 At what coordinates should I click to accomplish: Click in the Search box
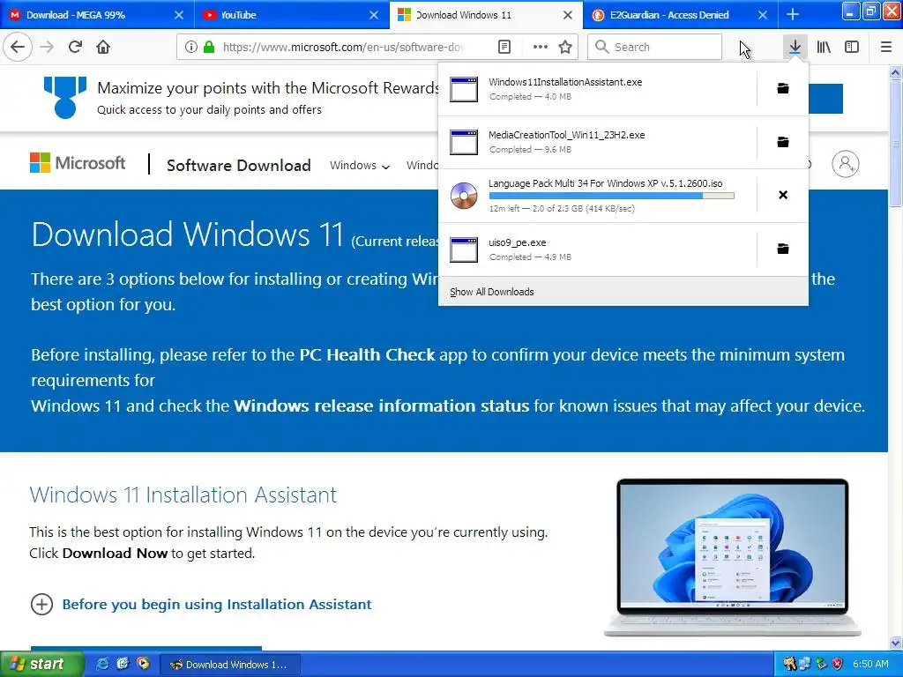pyautogui.click(x=654, y=47)
